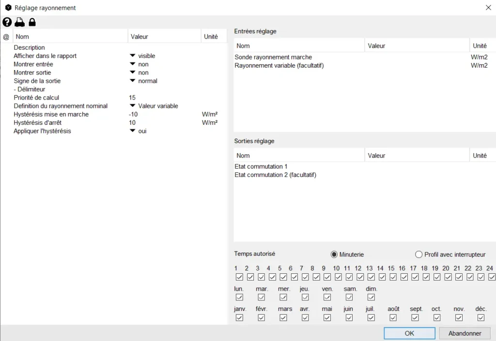Toggle the dim. weekday checkbox

click(371, 297)
